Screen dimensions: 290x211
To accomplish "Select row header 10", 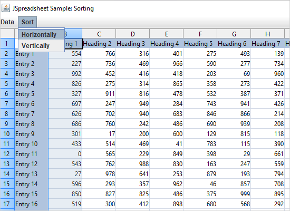I will pos(7,134).
